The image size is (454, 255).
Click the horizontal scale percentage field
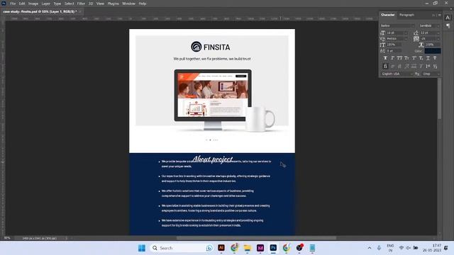(x=433, y=45)
